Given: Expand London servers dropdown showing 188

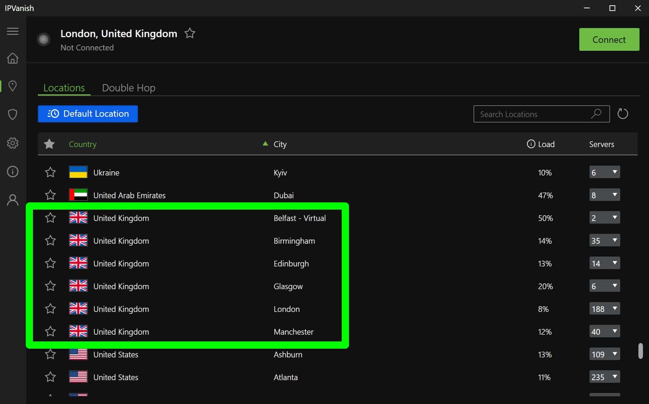Looking at the screenshot, I should (x=605, y=309).
